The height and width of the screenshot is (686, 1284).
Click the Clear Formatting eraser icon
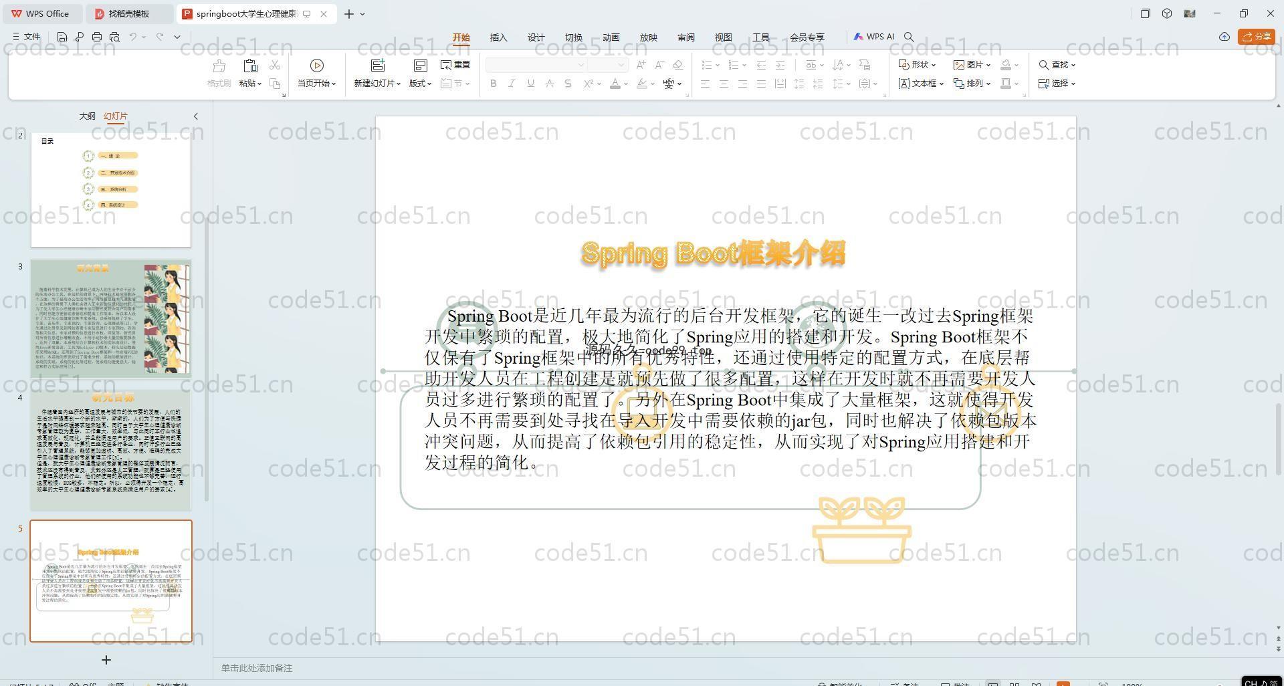(x=677, y=65)
